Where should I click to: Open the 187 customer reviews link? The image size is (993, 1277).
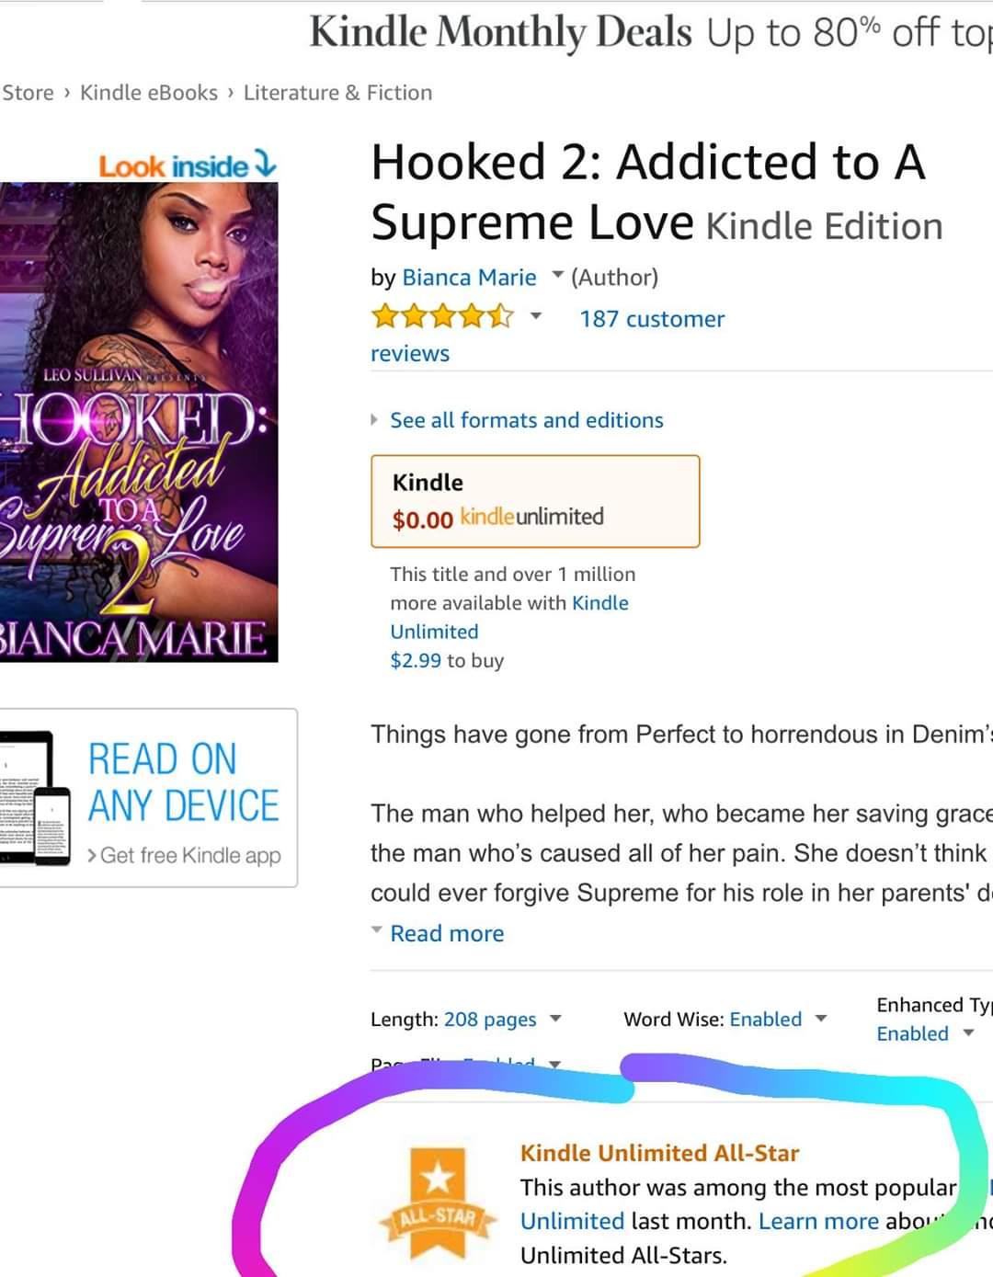[548, 336]
